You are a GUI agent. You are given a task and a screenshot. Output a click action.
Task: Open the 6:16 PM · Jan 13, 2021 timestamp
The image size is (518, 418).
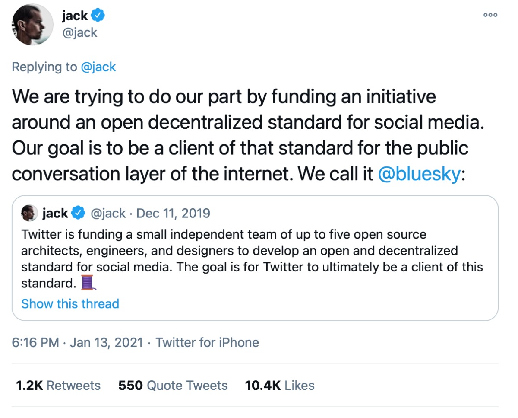[77, 343]
